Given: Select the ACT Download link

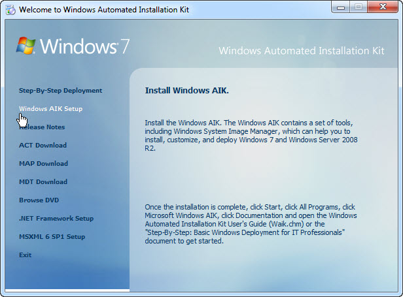Looking at the screenshot, I should pyautogui.click(x=43, y=145).
